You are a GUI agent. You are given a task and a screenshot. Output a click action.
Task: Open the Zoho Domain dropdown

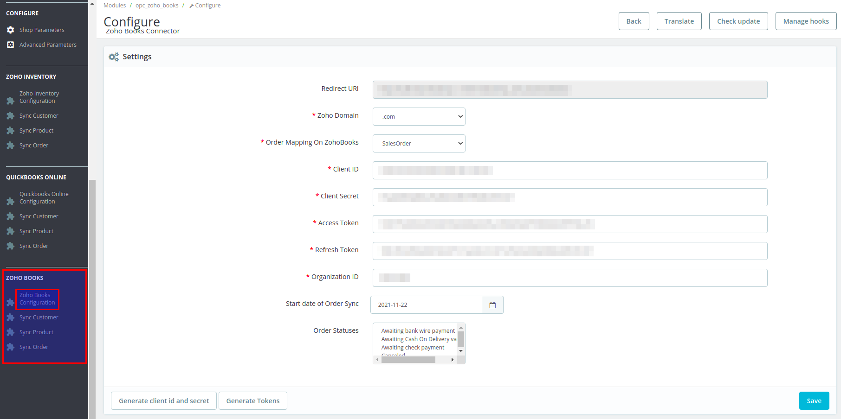(x=419, y=117)
